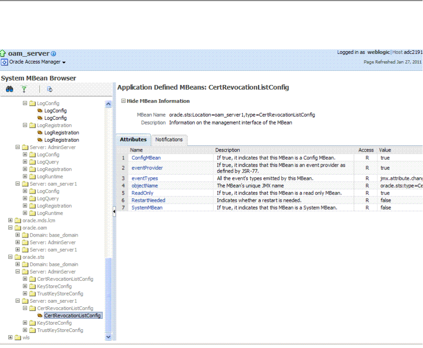Expand the wls folder node
This screenshot has height=348, width=423.
pyautogui.click(x=11, y=337)
